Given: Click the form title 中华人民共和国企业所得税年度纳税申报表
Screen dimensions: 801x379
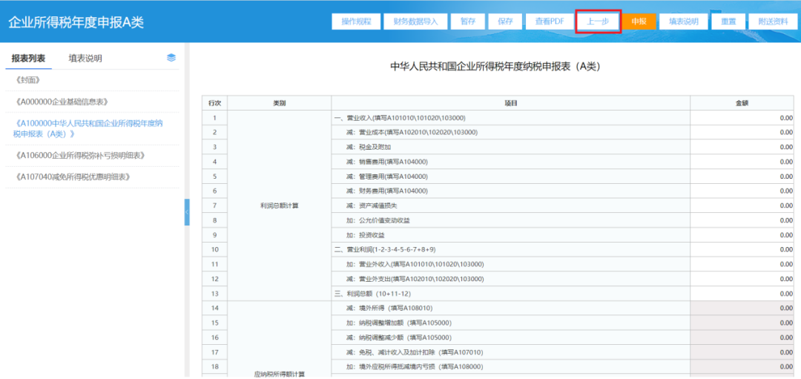Looking at the screenshot, I should coord(495,67).
